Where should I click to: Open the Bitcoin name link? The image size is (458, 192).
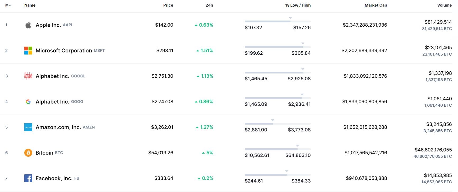coord(44,153)
